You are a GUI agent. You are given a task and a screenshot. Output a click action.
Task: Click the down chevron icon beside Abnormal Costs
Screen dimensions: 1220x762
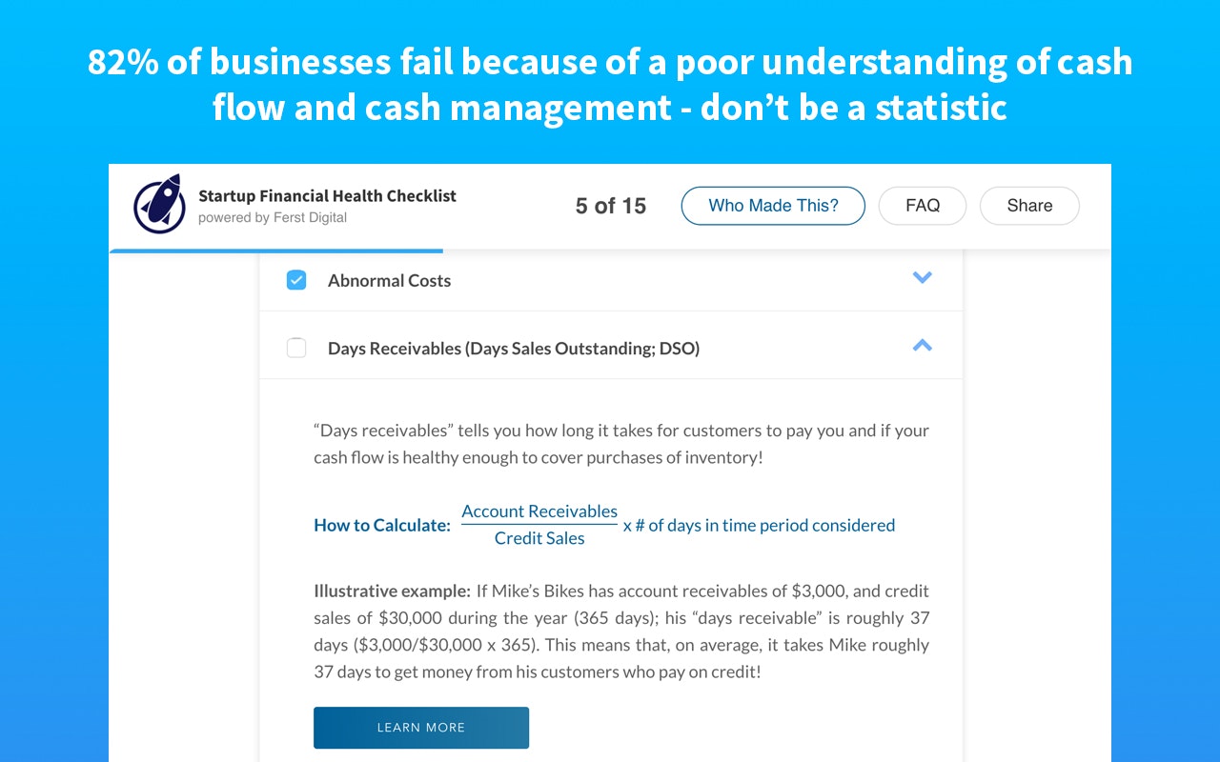922,277
